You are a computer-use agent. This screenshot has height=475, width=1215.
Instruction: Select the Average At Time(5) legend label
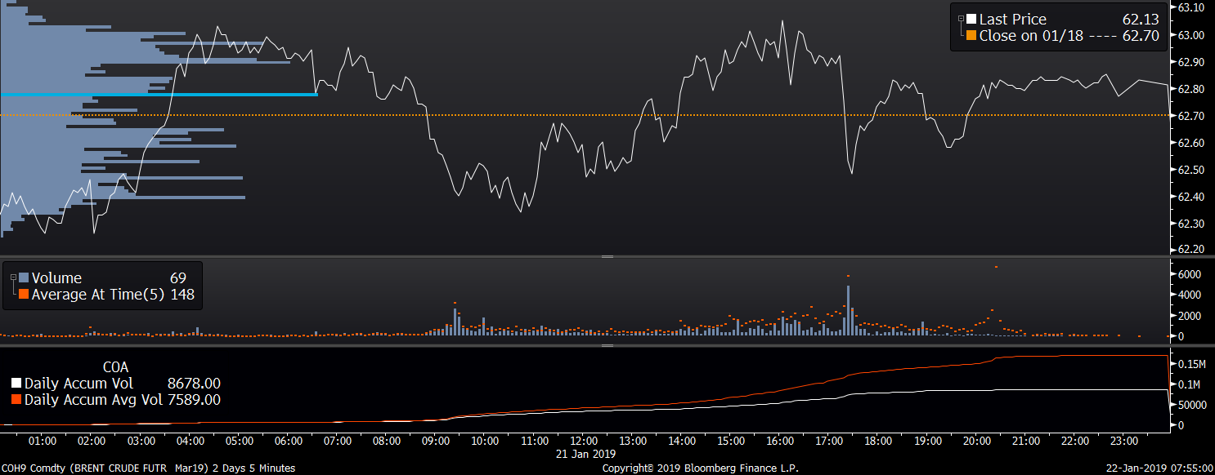(x=98, y=295)
